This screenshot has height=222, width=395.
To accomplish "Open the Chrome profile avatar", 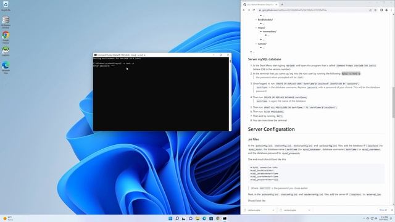I will point(386,10).
